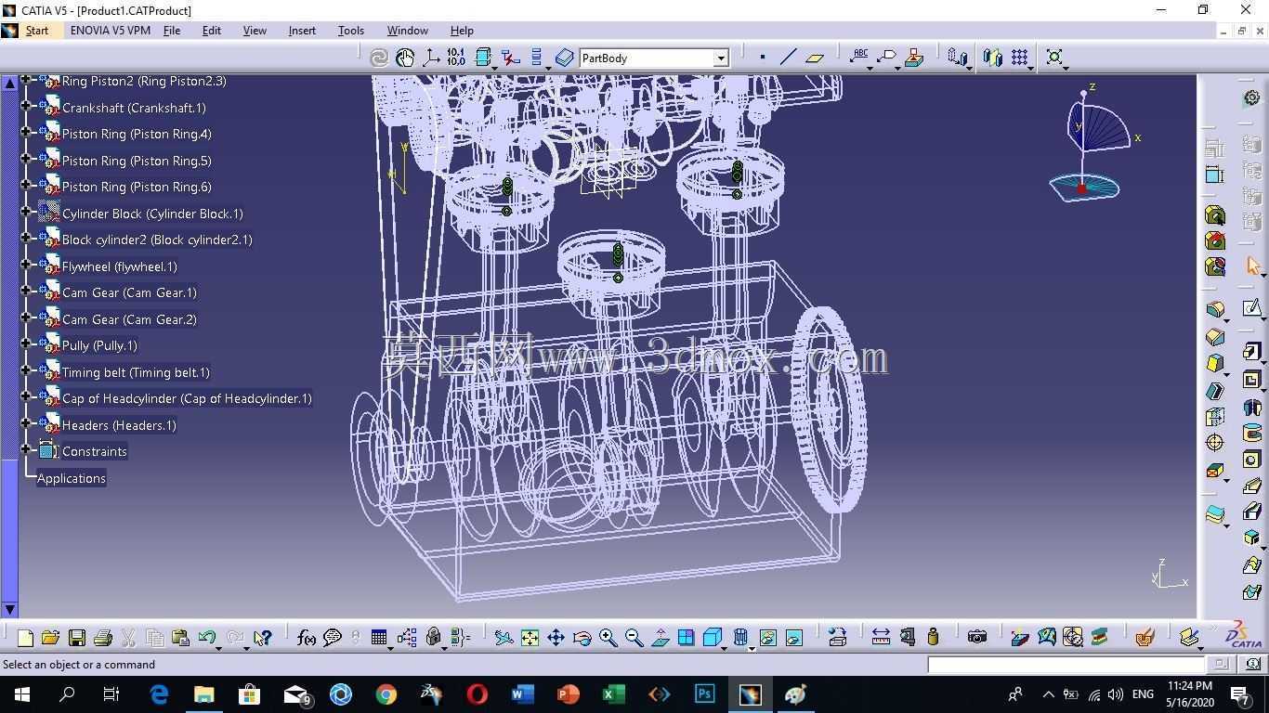Open the Formula f(x) tool
This screenshot has height=713, width=1269.
[306, 638]
